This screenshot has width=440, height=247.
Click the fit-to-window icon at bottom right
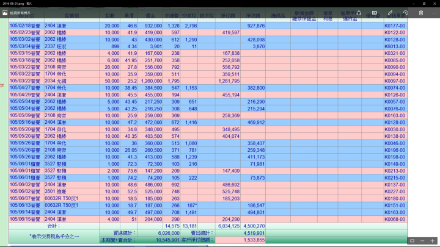click(413, 241)
